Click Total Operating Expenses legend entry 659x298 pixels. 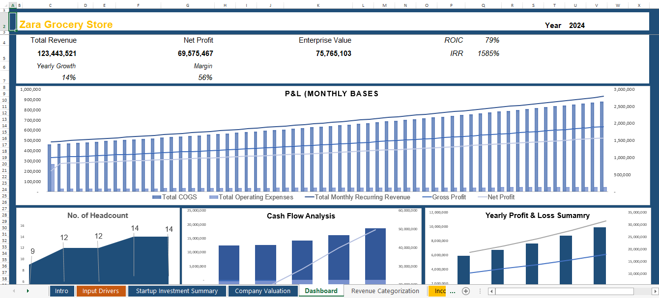pos(252,197)
